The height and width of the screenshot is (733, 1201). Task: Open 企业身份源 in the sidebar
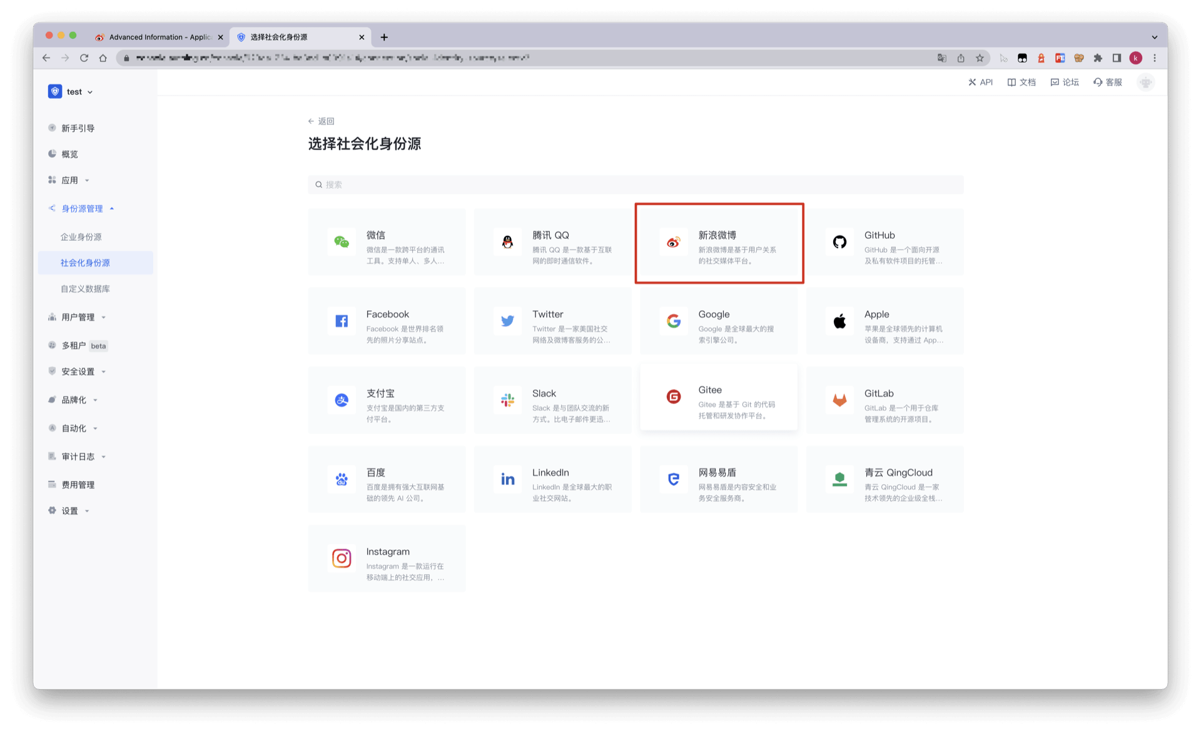[x=81, y=237]
